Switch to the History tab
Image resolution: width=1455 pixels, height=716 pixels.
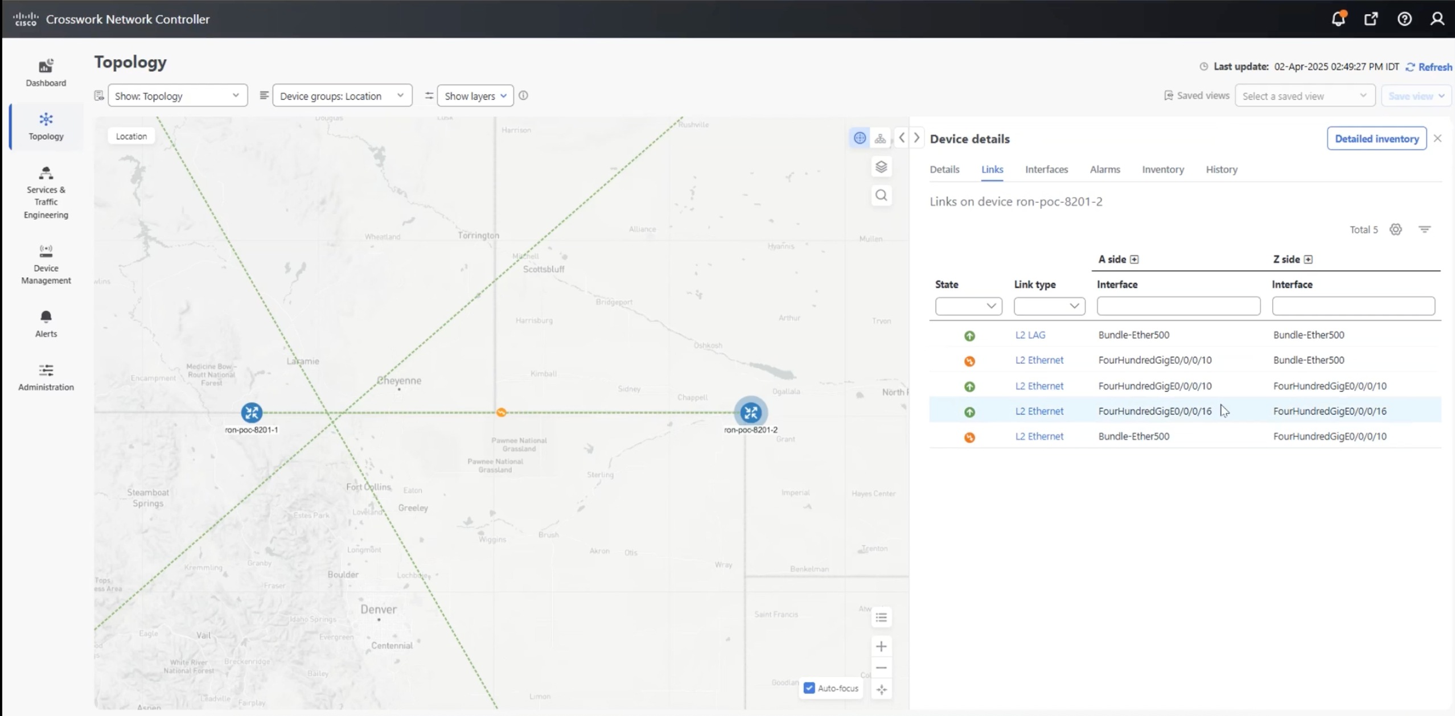point(1222,170)
